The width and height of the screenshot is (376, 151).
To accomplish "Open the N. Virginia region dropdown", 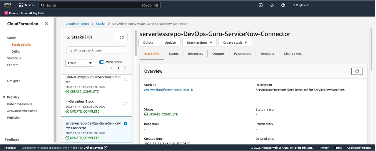I will pyautogui.click(x=301, y=5).
